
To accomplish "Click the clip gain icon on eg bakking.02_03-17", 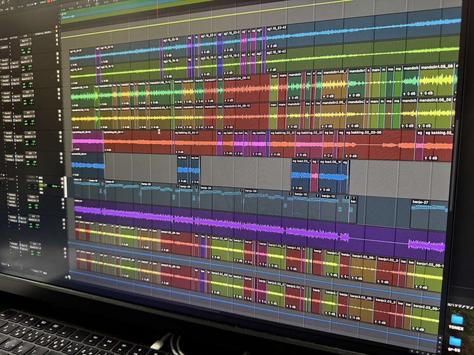I will pos(176,152).
